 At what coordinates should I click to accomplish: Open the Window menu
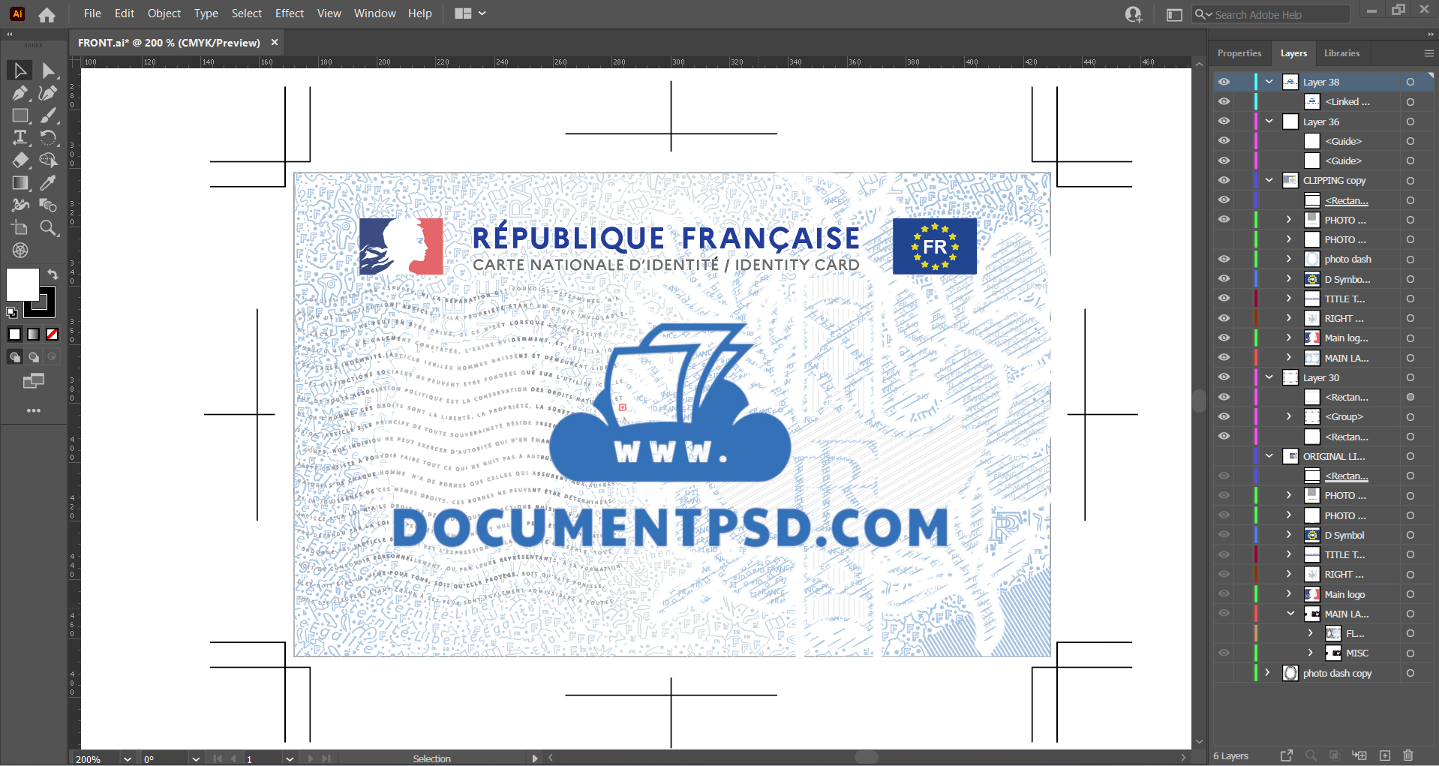click(374, 14)
